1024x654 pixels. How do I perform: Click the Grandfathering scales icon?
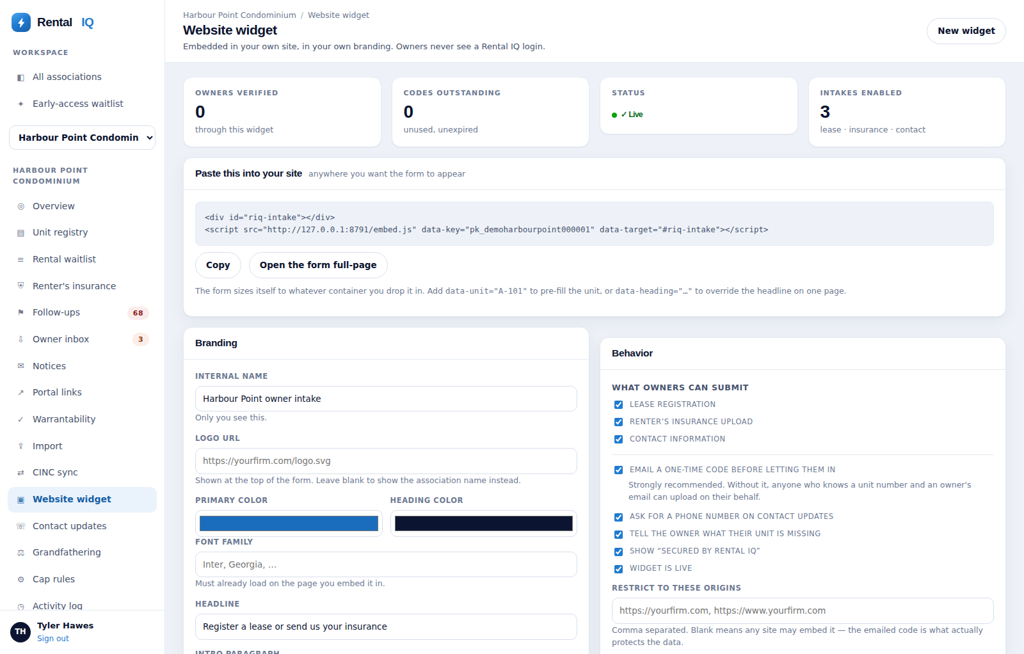click(x=20, y=553)
